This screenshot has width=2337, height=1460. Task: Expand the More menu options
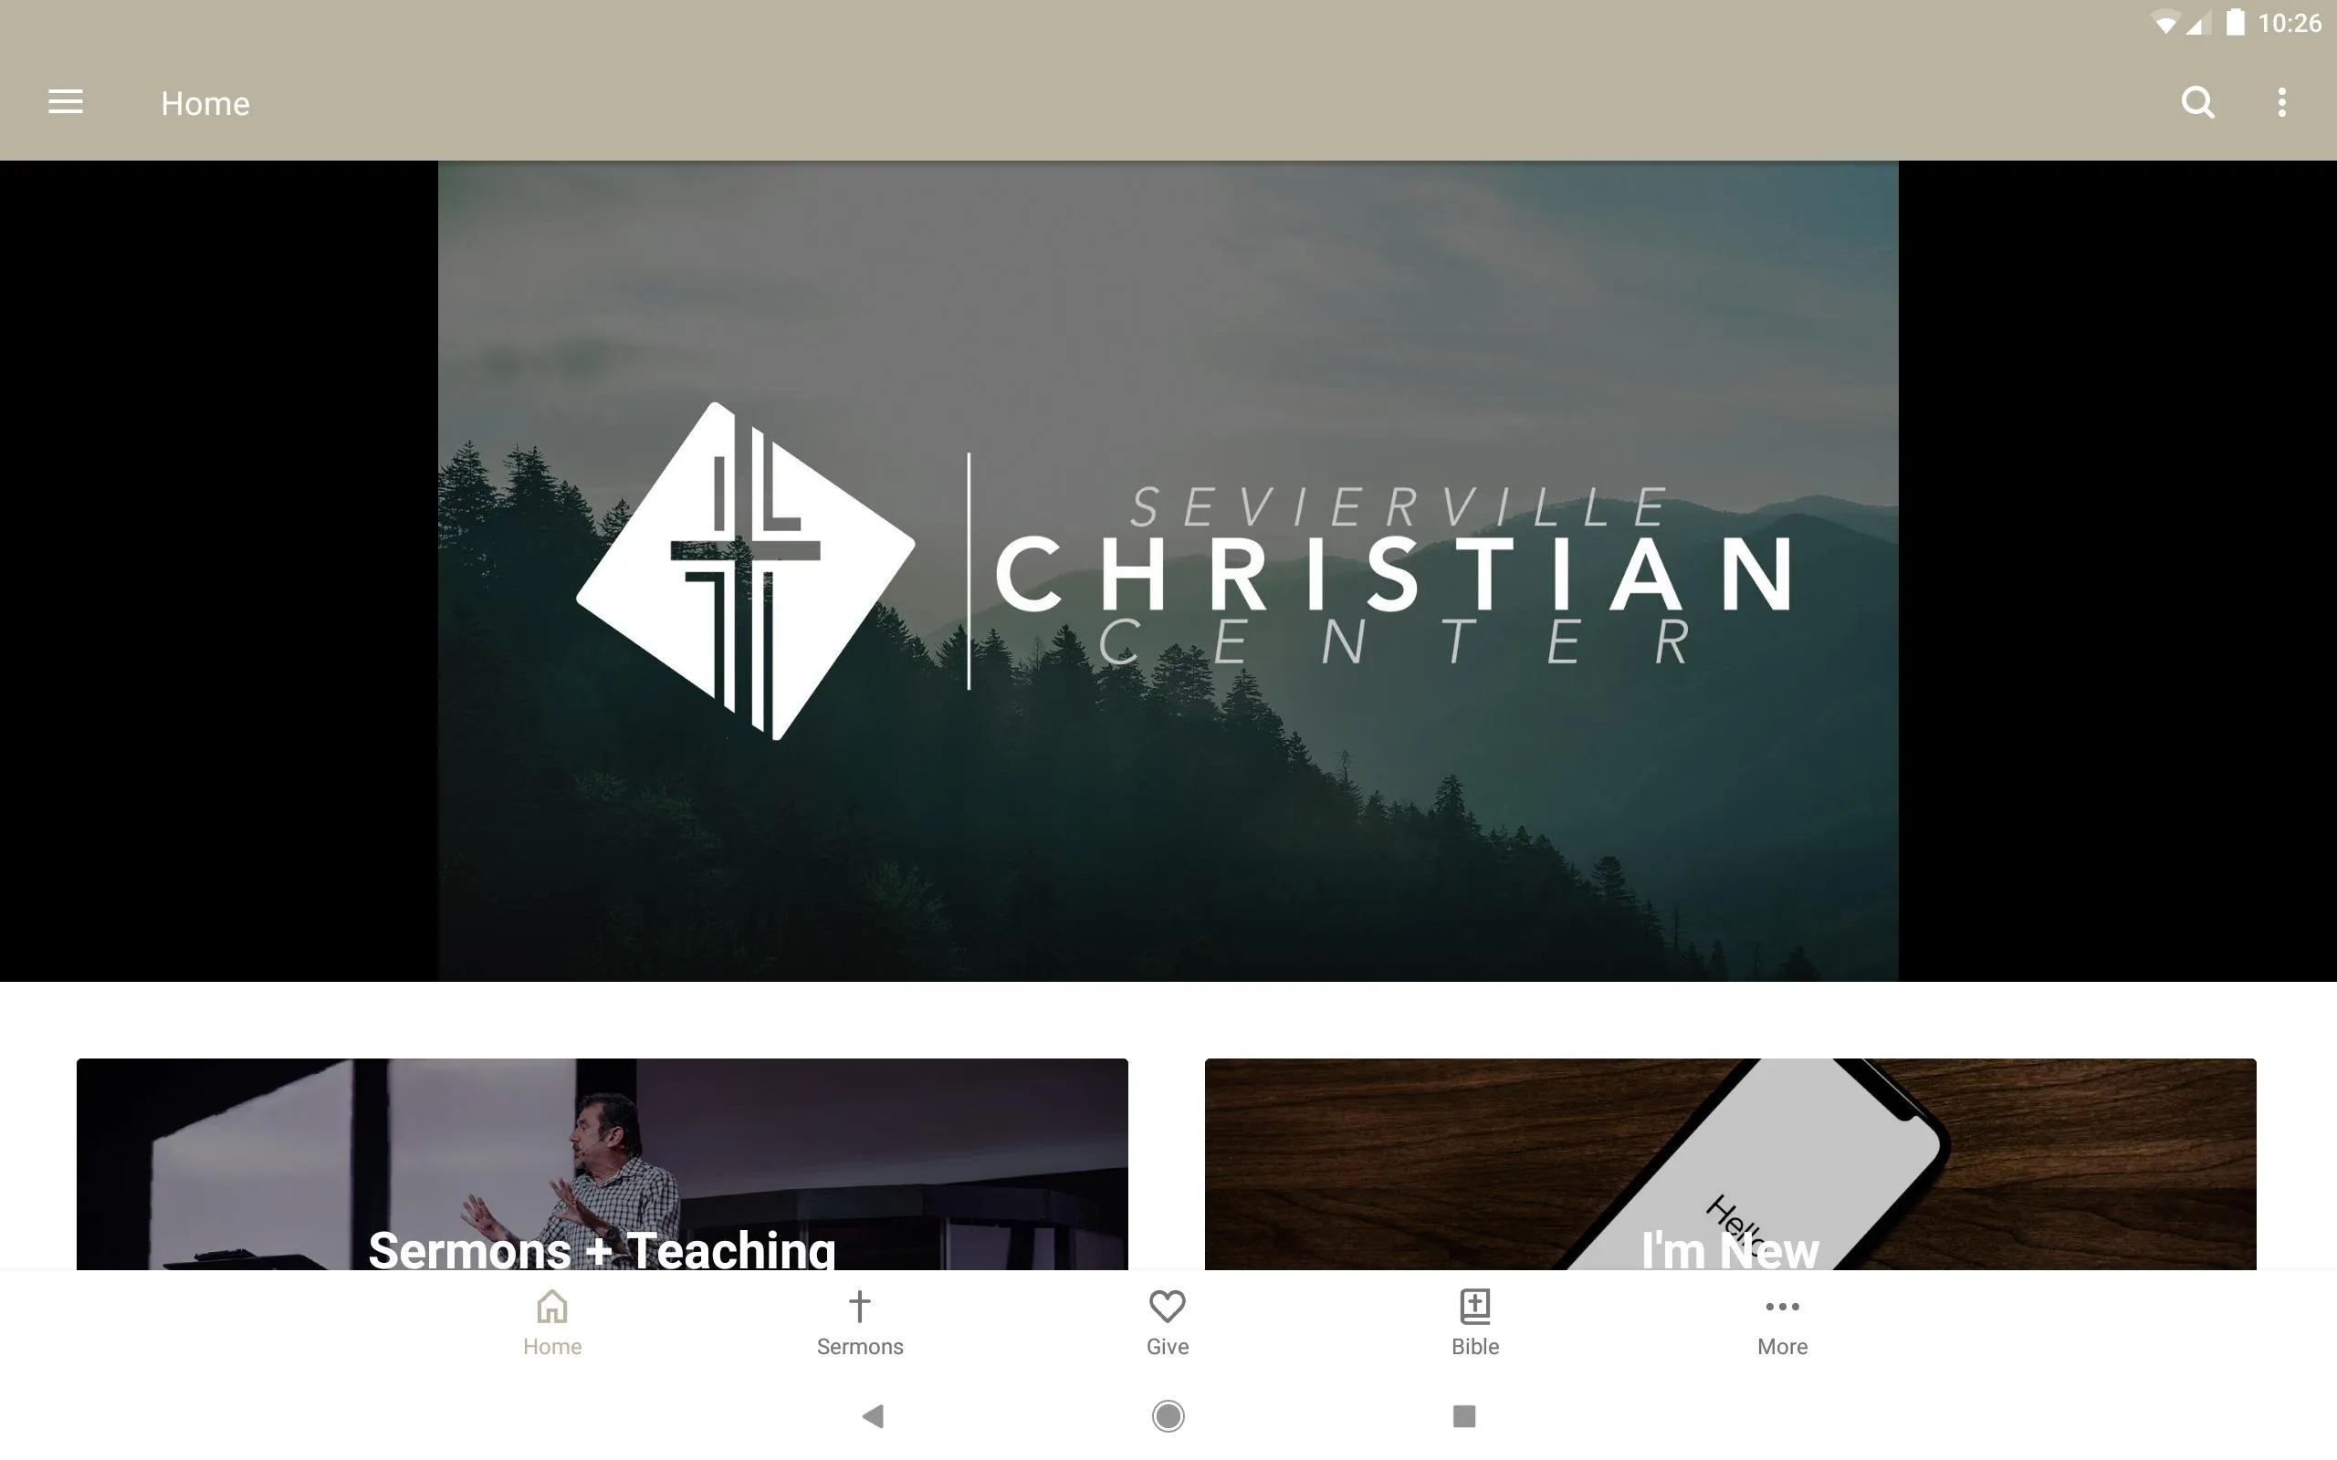[1782, 1320]
